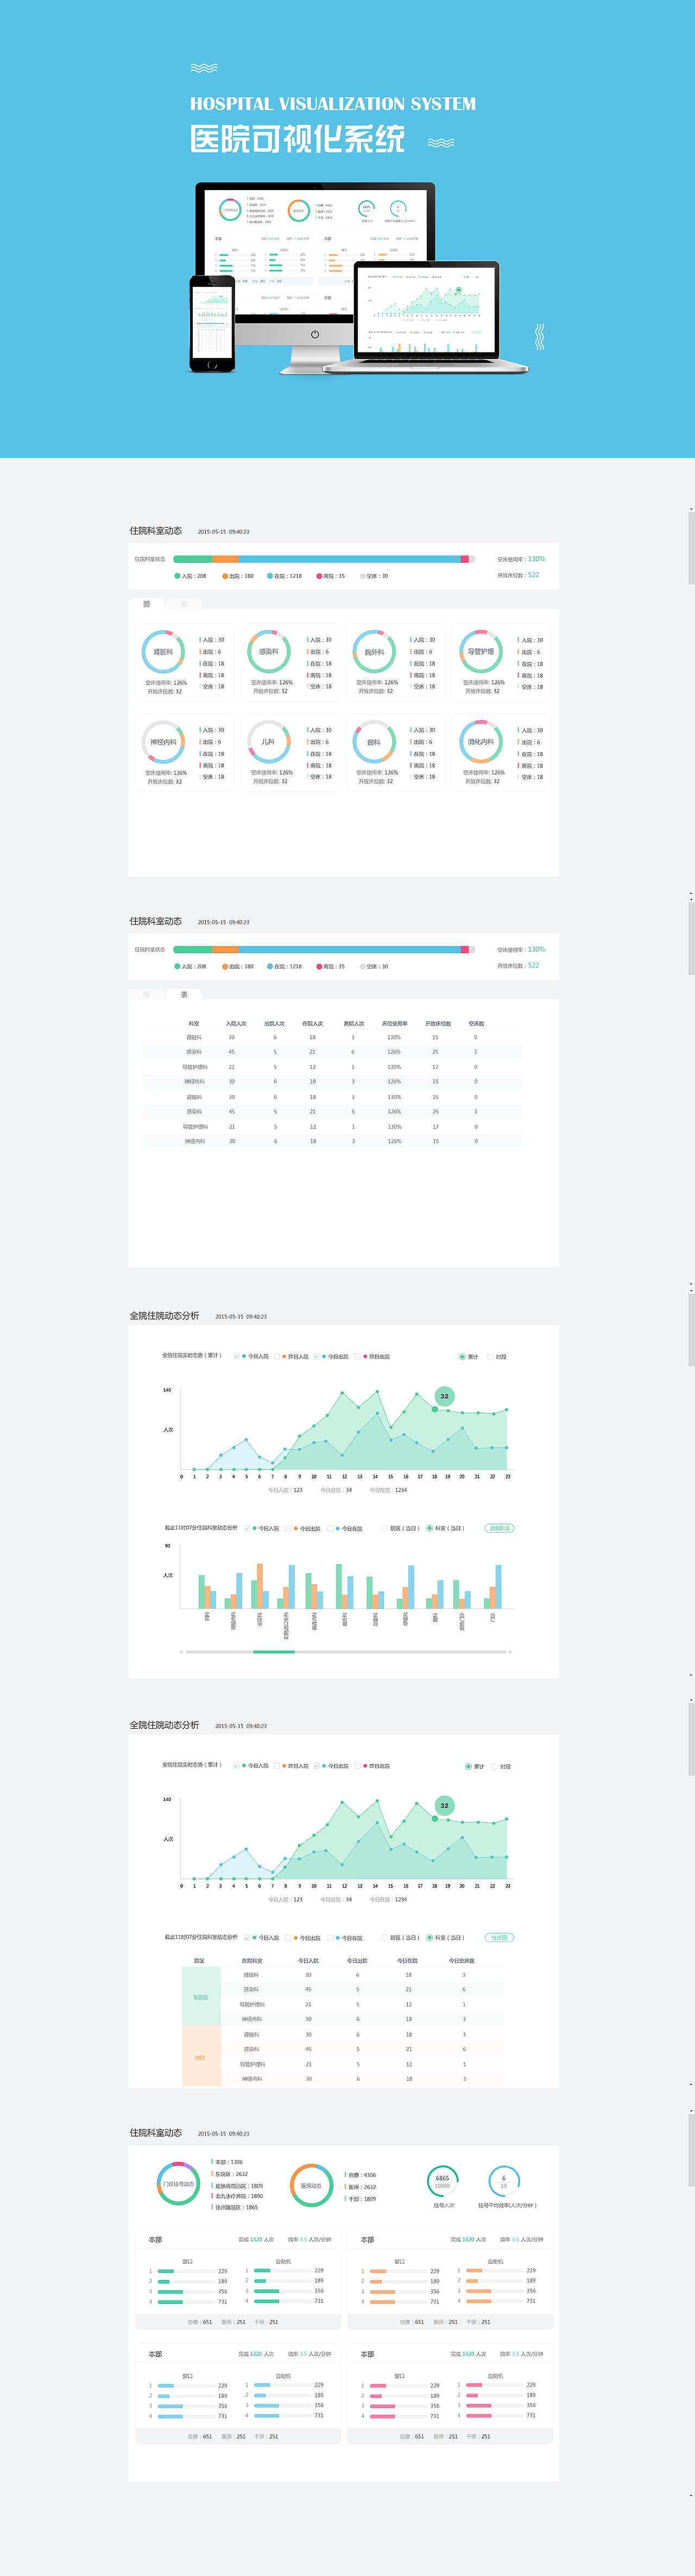
Task: Click the 柱状图 button
Action: [499, 1937]
